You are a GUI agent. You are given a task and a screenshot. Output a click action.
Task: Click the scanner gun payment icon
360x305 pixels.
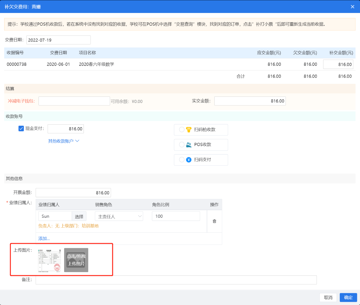click(x=189, y=130)
